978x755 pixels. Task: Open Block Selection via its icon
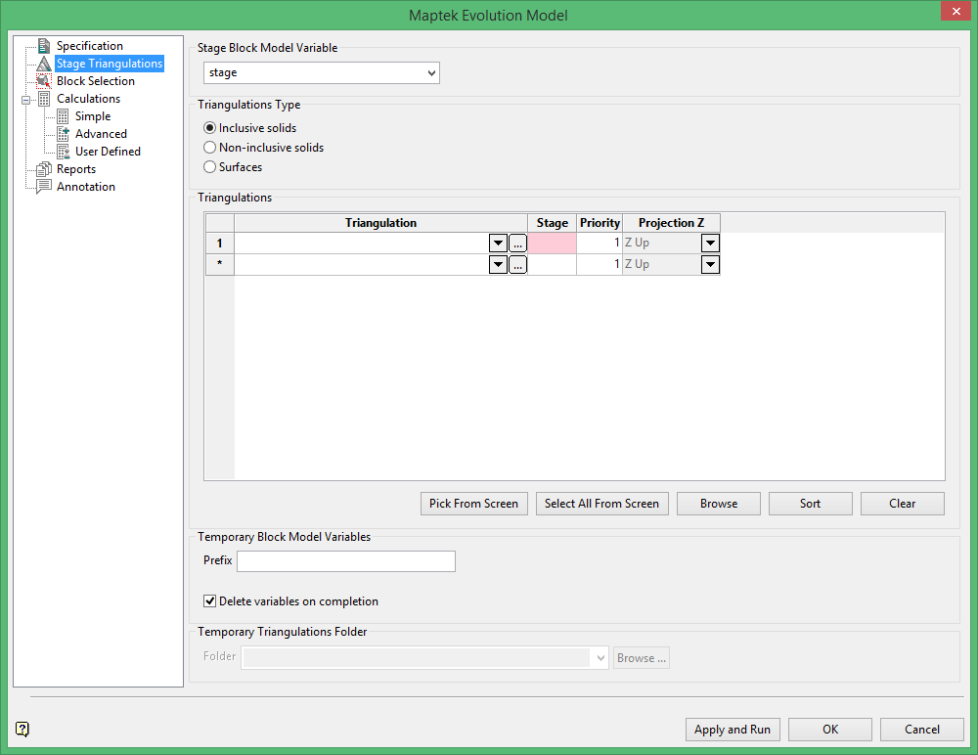[42, 80]
